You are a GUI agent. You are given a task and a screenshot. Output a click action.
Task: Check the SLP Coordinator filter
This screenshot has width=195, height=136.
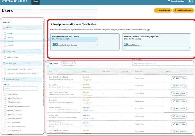coord(5,123)
